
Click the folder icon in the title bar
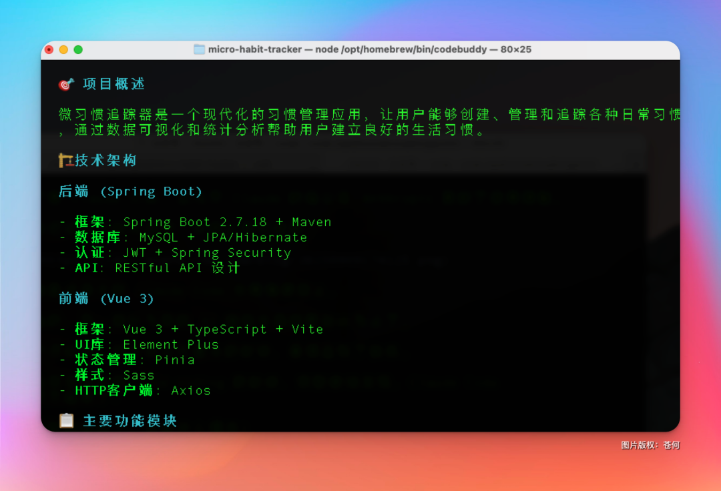click(199, 49)
